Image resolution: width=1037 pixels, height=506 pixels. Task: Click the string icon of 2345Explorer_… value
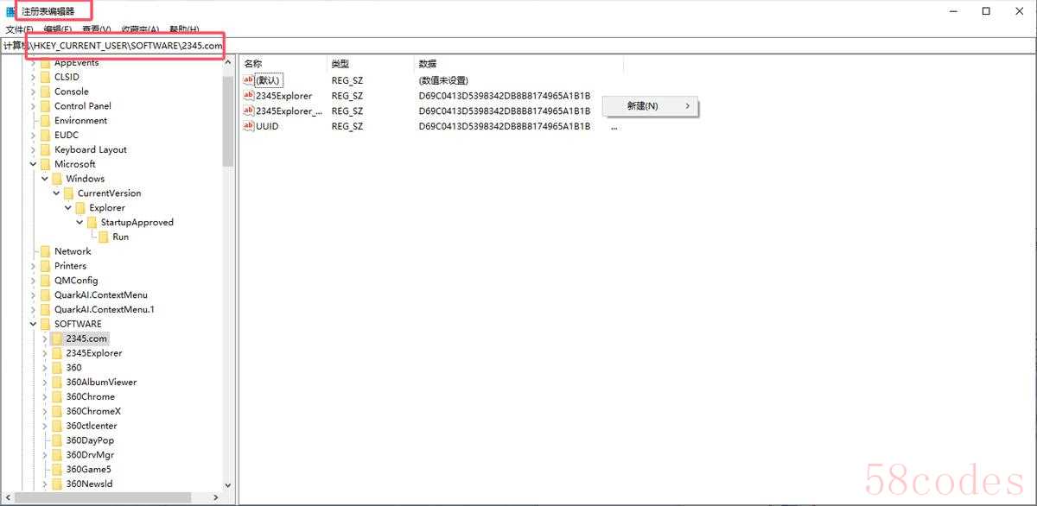pyautogui.click(x=249, y=111)
